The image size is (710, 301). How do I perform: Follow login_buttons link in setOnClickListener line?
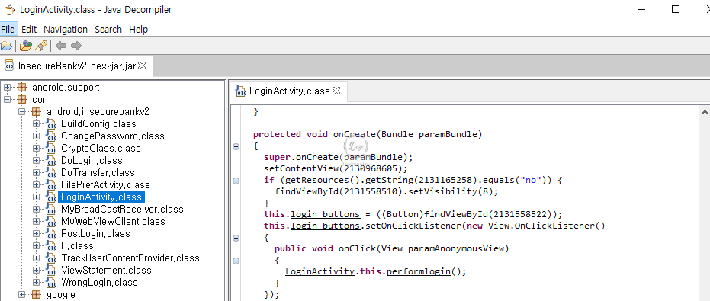(325, 226)
